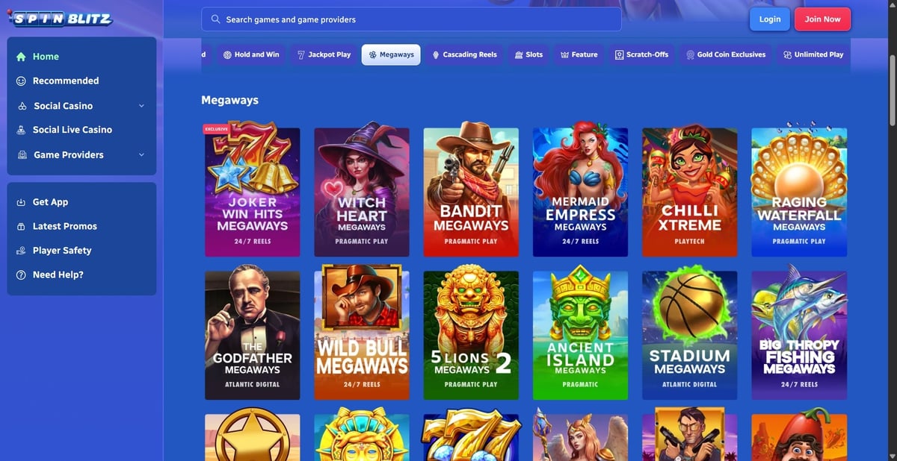Open The Godfather Megaways game thumbnail
The width and height of the screenshot is (897, 461).
click(253, 336)
